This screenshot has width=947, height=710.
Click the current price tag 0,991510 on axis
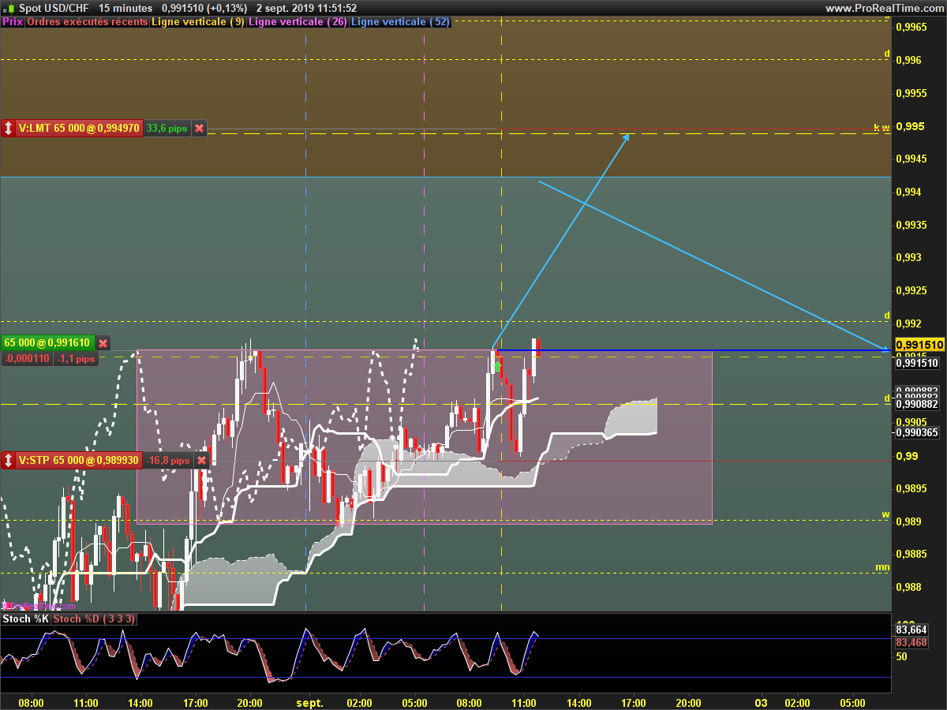(919, 345)
